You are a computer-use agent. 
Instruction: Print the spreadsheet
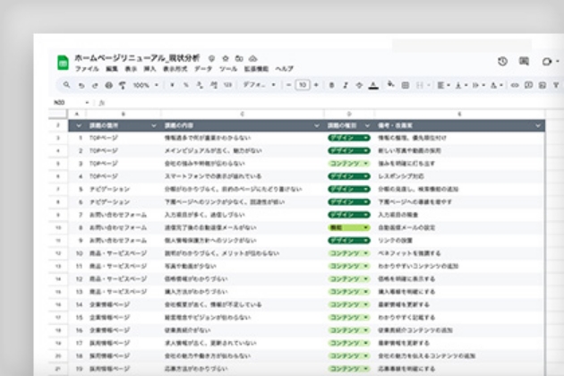coord(108,85)
